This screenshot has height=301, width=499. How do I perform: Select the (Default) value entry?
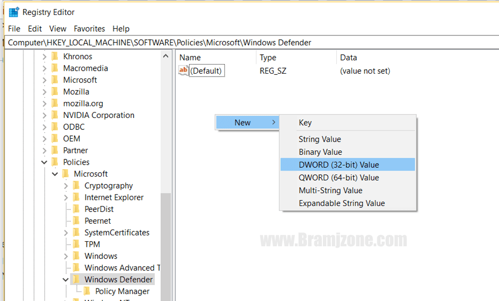[x=207, y=71]
